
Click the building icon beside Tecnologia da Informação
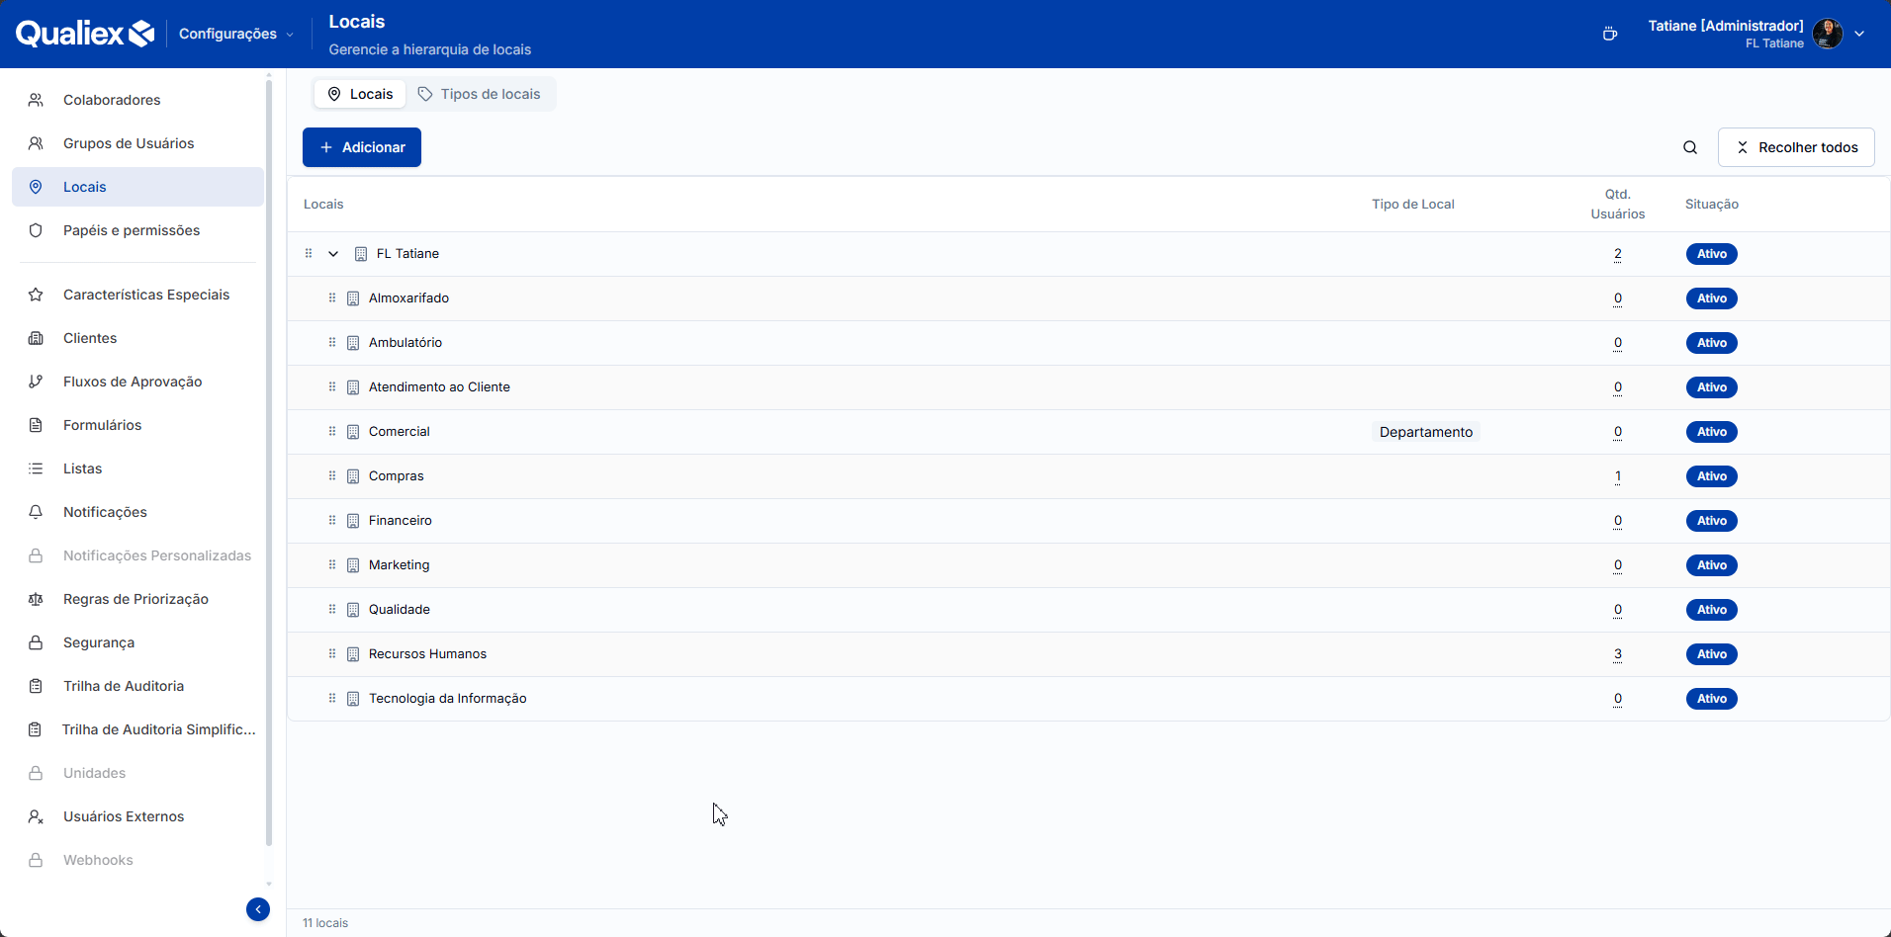(x=353, y=699)
